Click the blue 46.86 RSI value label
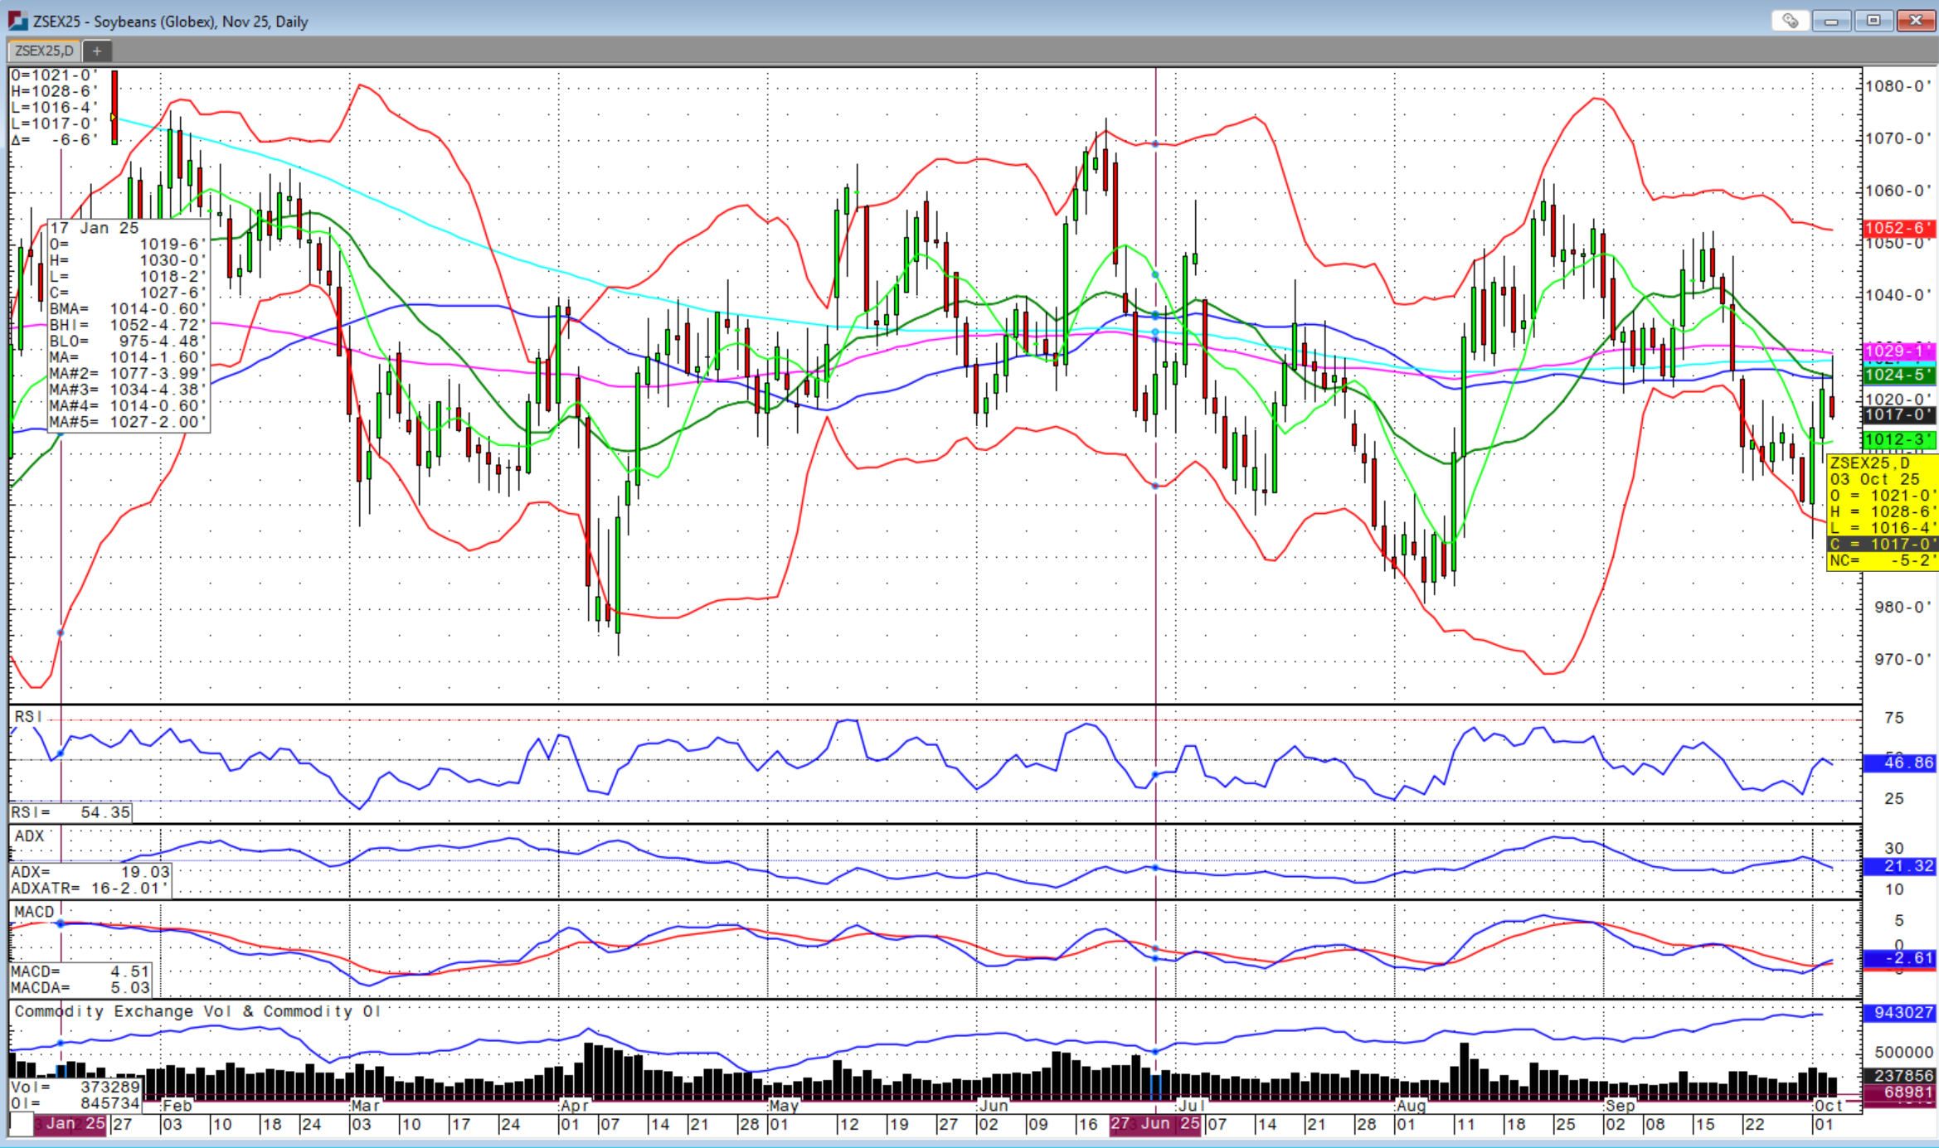Viewport: 1939px width, 1148px height. (x=1898, y=763)
